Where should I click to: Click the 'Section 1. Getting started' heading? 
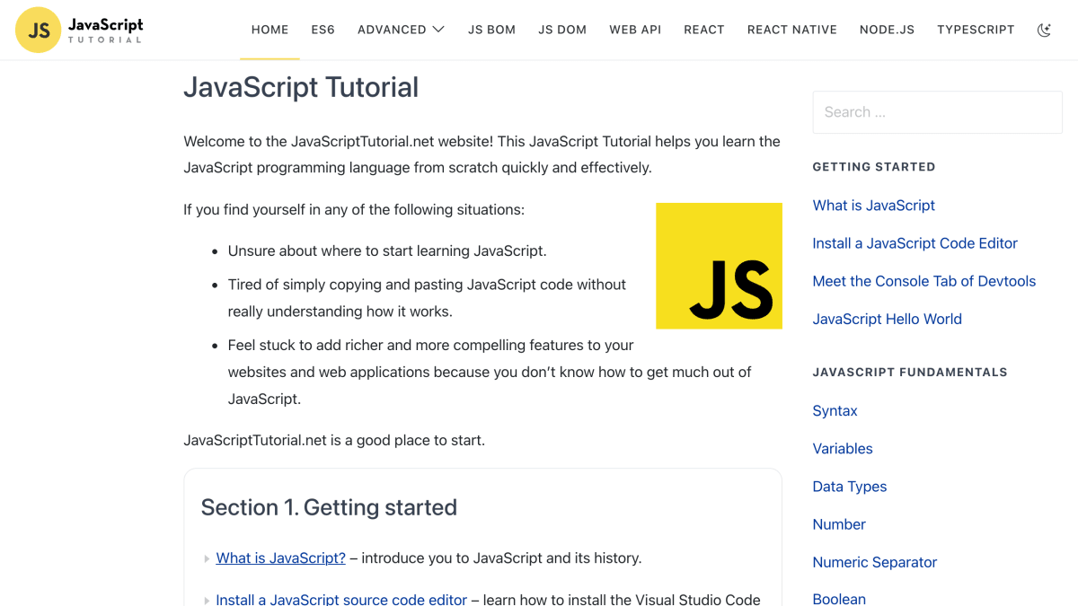[x=329, y=507]
